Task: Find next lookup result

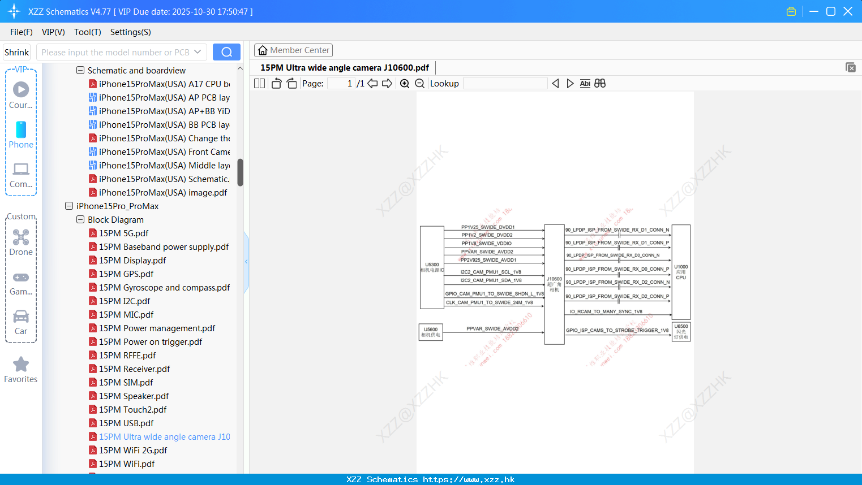Action: pyautogui.click(x=570, y=84)
